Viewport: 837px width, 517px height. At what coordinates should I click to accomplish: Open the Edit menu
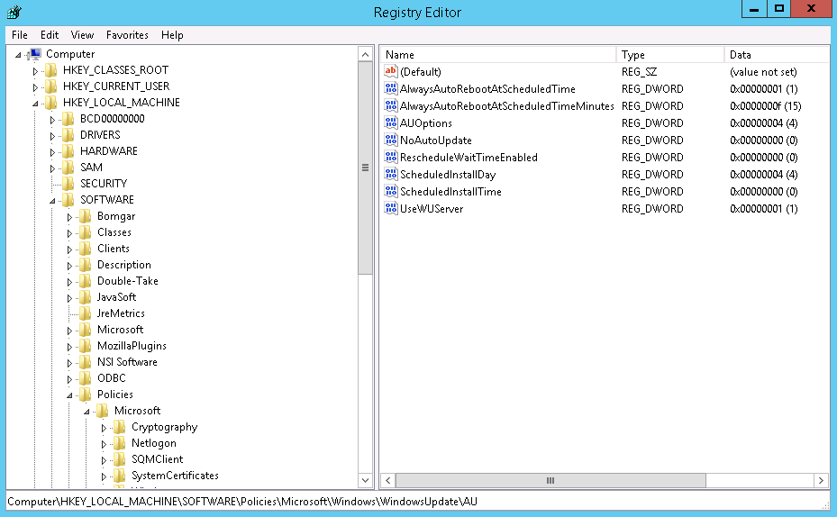[x=50, y=35]
